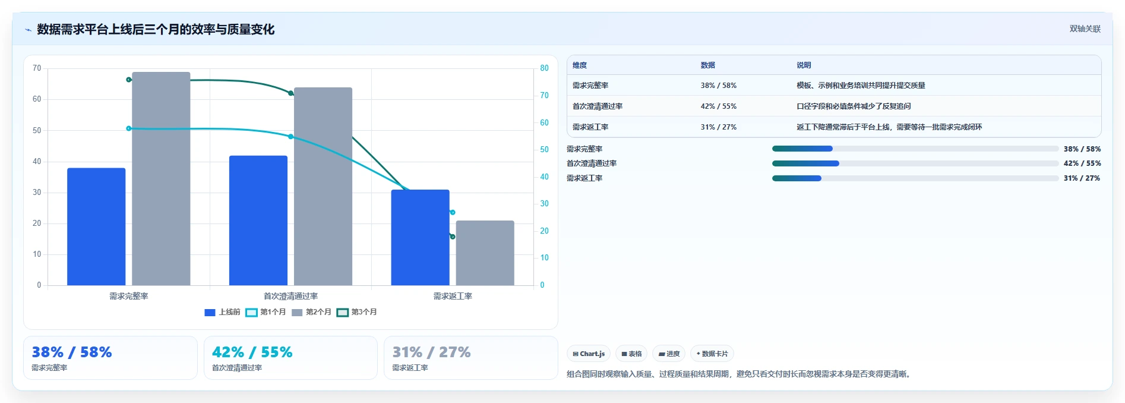Click the 38% / 58% value in the table
This screenshot has width=1125, height=403.
pyautogui.click(x=719, y=86)
